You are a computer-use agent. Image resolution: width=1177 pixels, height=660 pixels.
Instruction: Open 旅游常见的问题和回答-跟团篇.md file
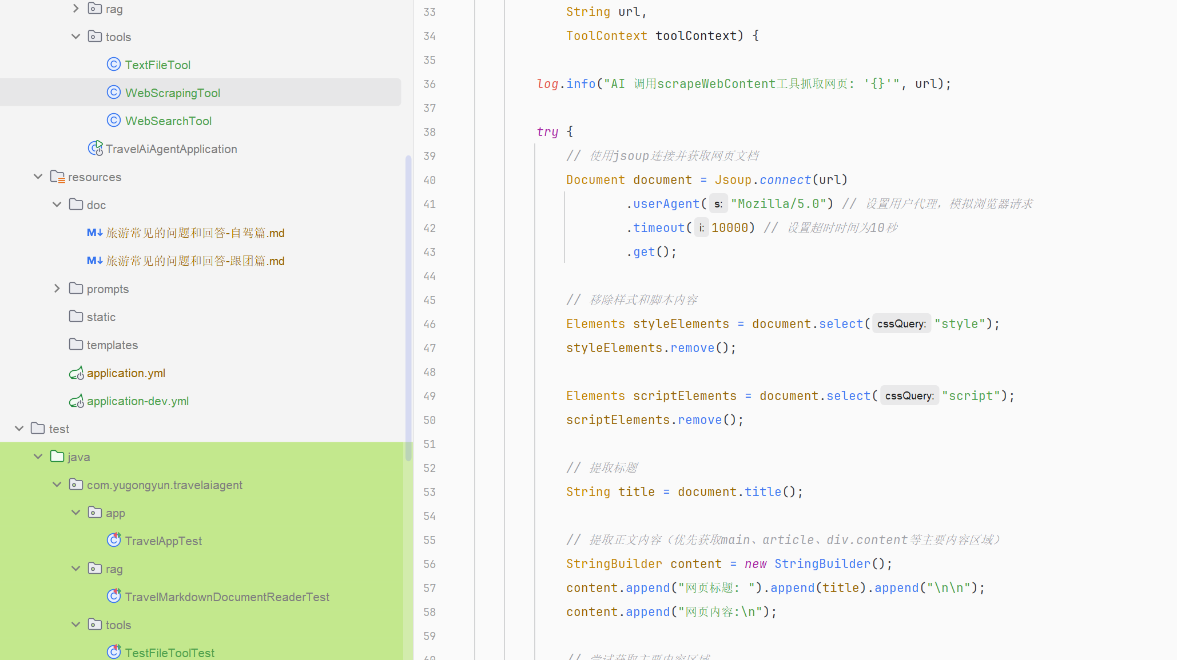click(194, 261)
